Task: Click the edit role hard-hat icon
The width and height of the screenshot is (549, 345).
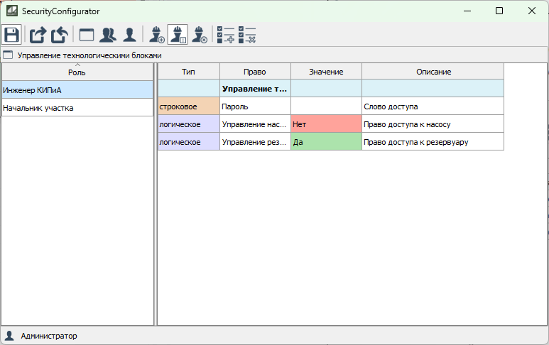Action: click(178, 35)
